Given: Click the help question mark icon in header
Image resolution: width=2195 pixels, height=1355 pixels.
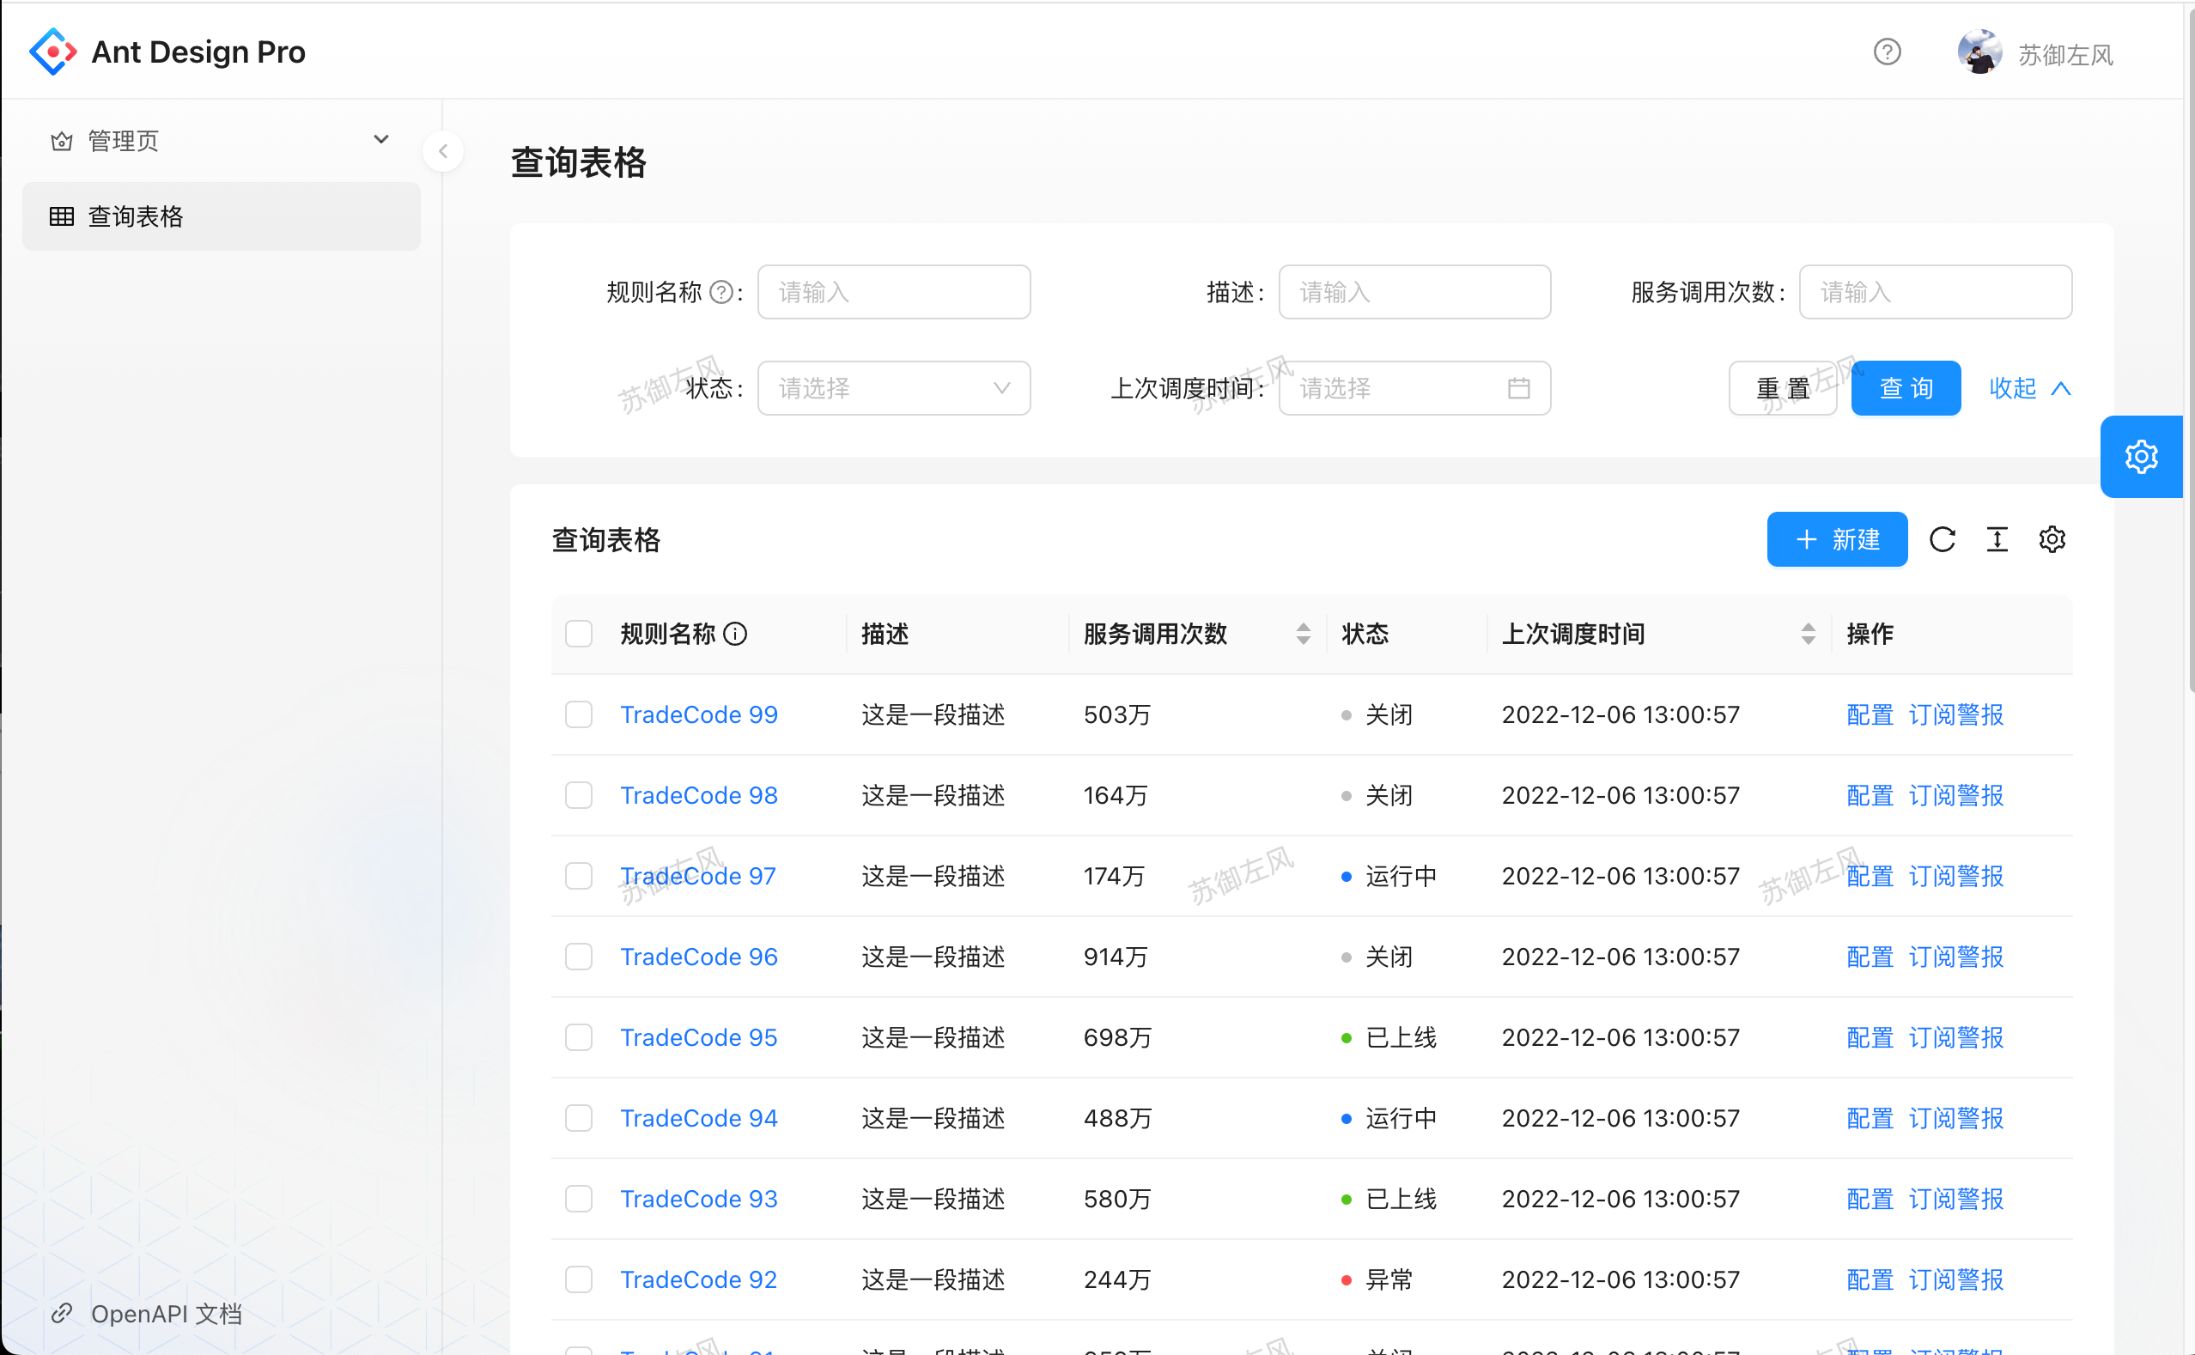Looking at the screenshot, I should tap(1887, 52).
